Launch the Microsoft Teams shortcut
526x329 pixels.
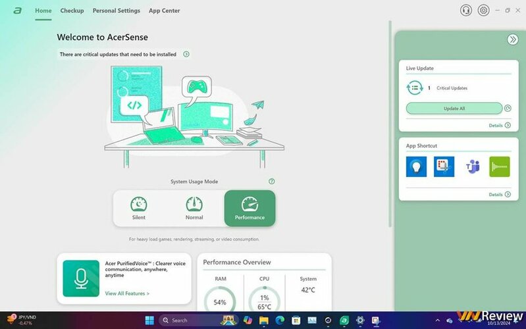pyautogui.click(x=472, y=166)
